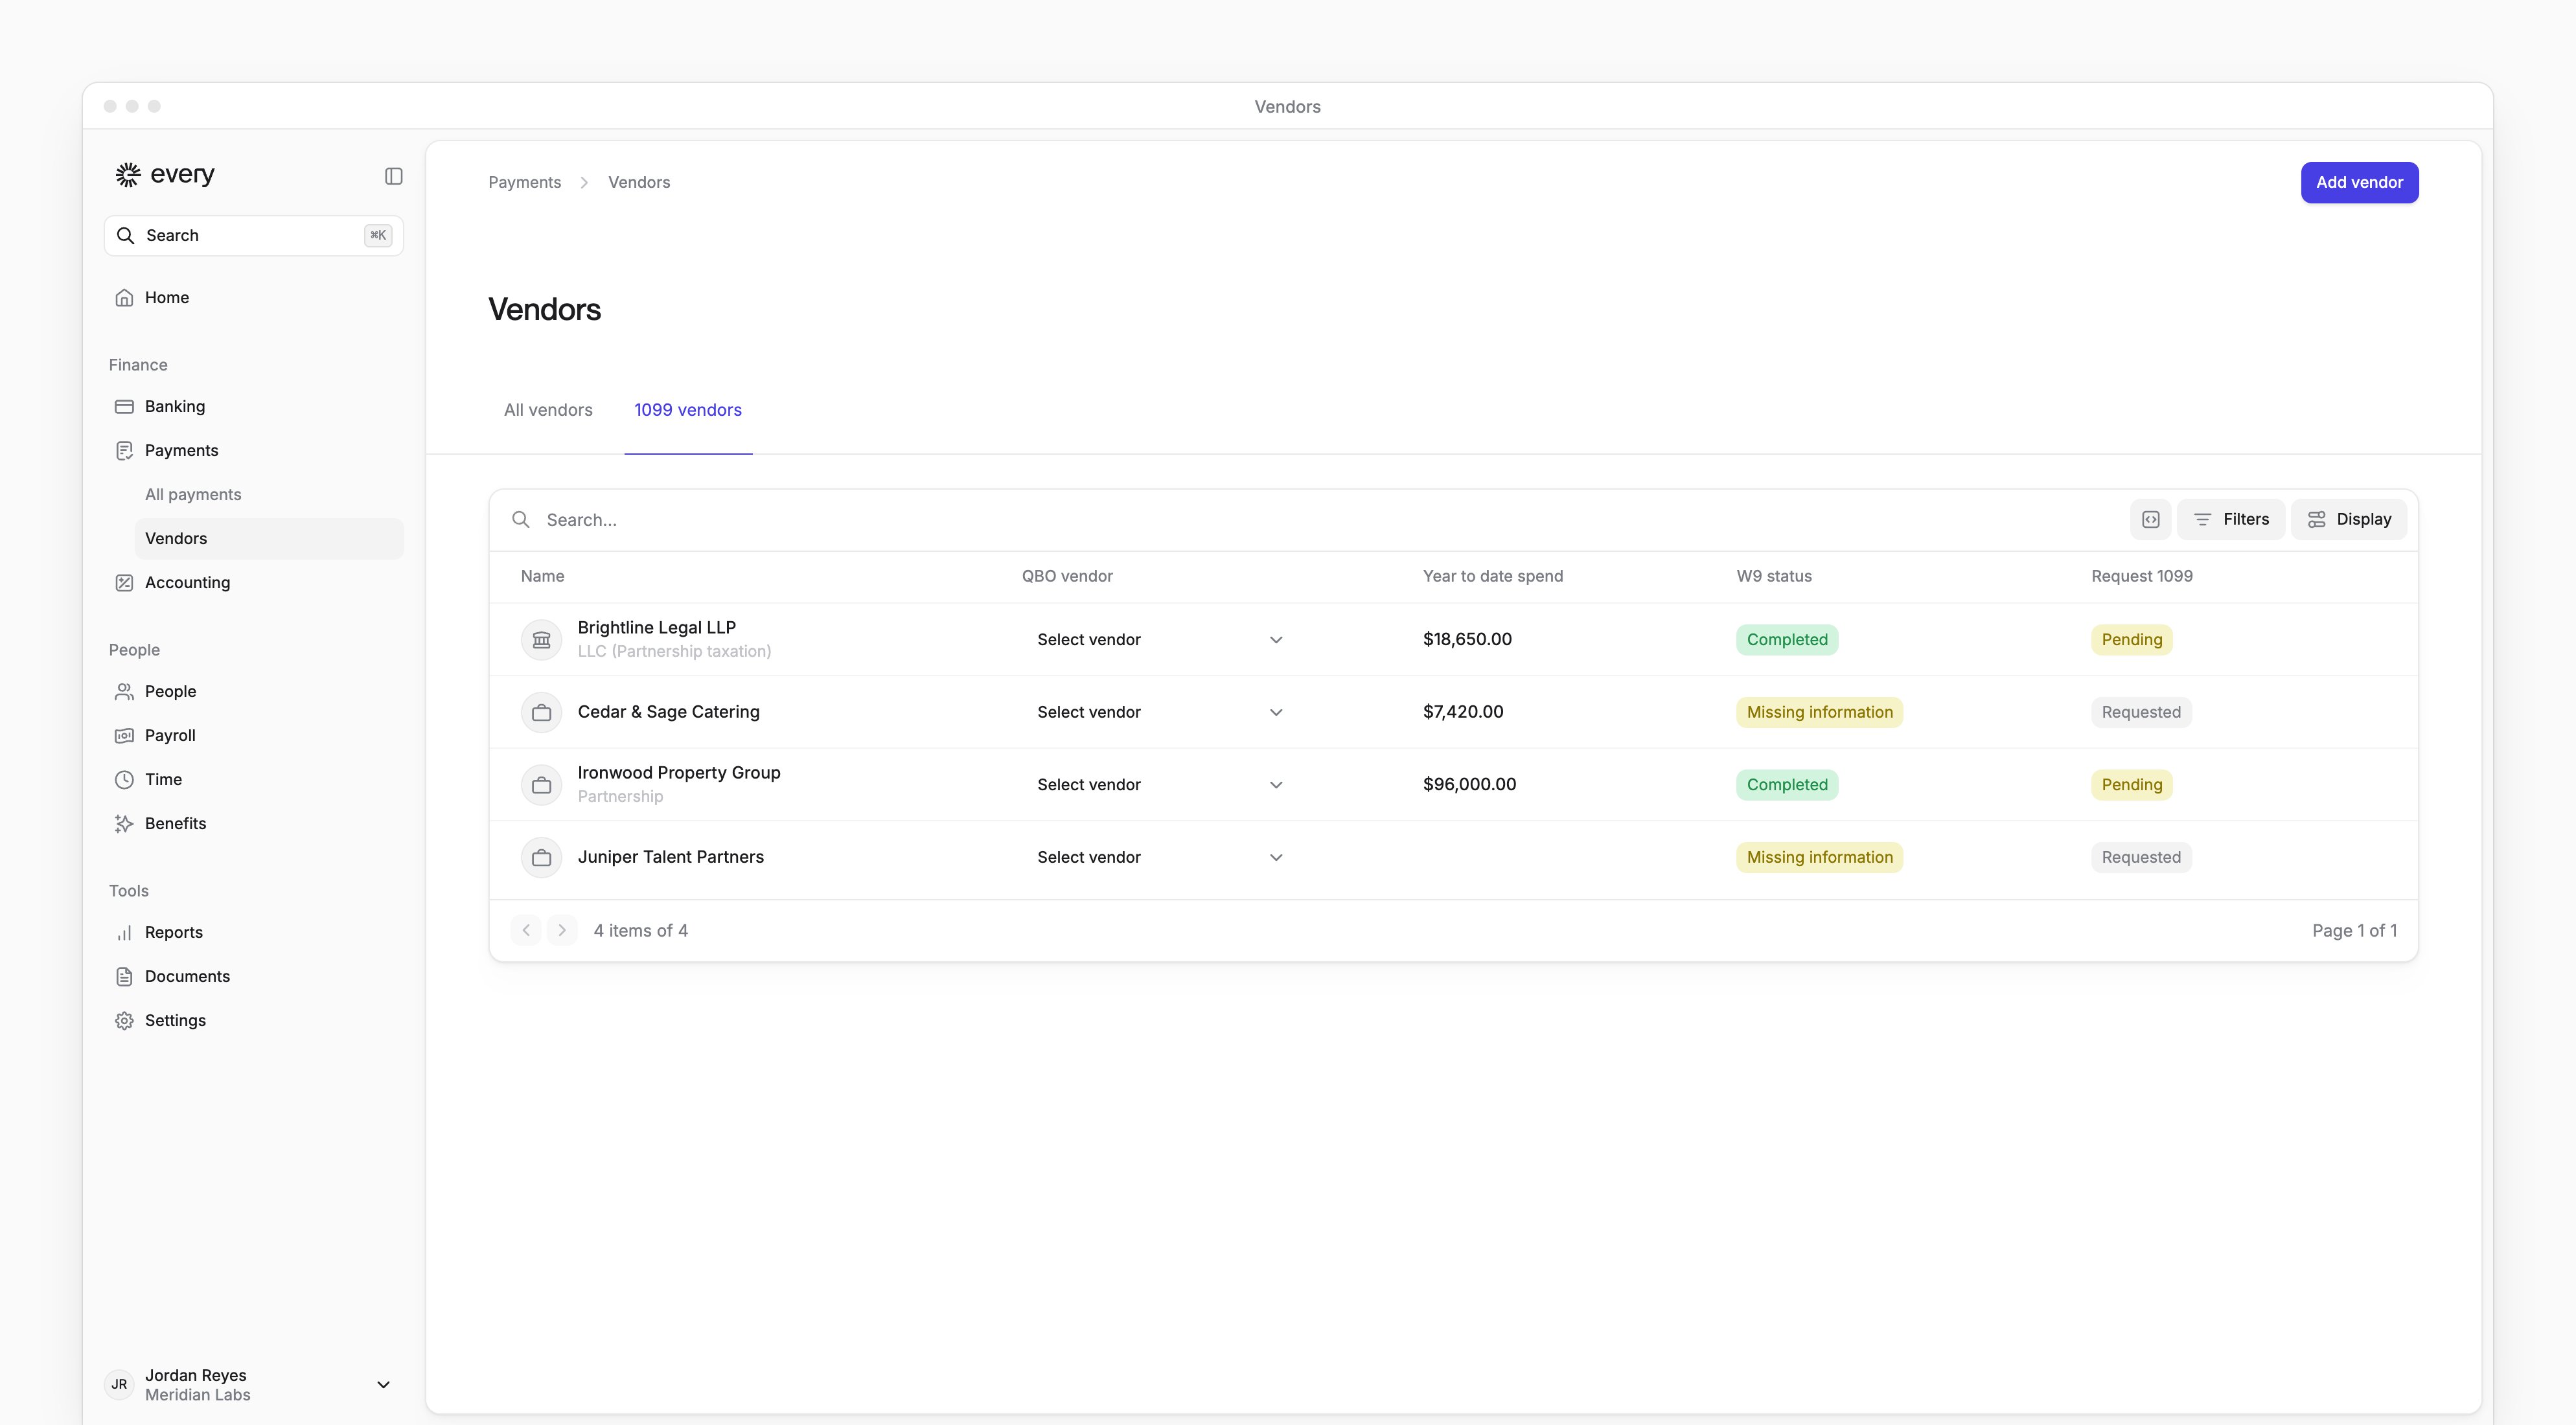Screen dimensions: 2576x1425
Task: Click the Time clock icon
Action: (x=124, y=779)
